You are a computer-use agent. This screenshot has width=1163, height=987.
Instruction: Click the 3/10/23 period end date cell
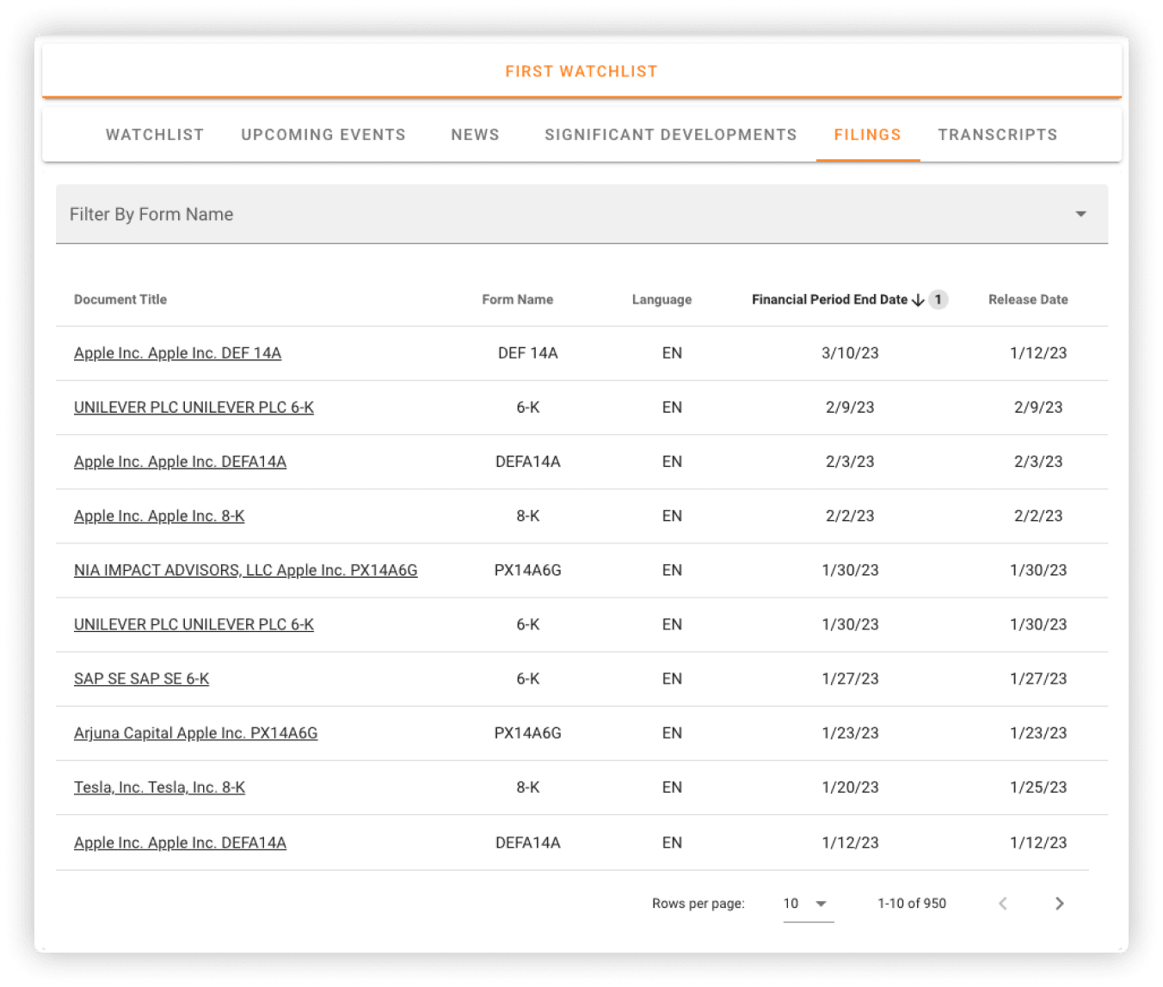[850, 353]
